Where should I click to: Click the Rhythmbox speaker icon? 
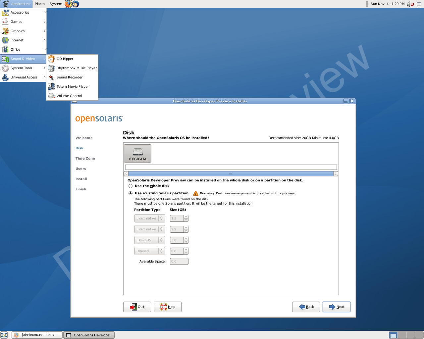click(51, 68)
